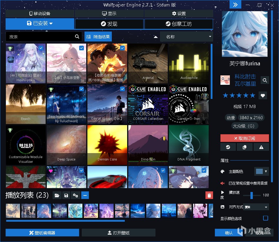The width and height of the screenshot is (279, 242).
Task: Click the wallpaper list vertical scrollbar
Action: [x=212, y=71]
